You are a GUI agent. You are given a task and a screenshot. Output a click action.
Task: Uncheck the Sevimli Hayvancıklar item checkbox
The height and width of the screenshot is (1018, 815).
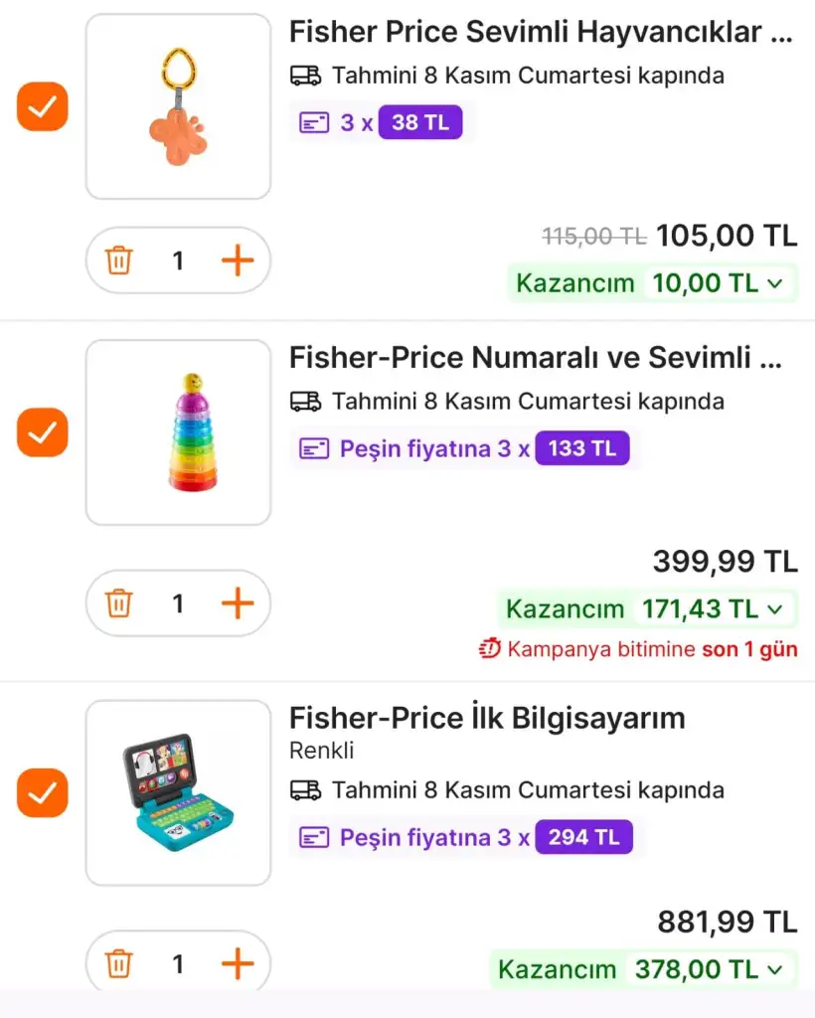(43, 107)
